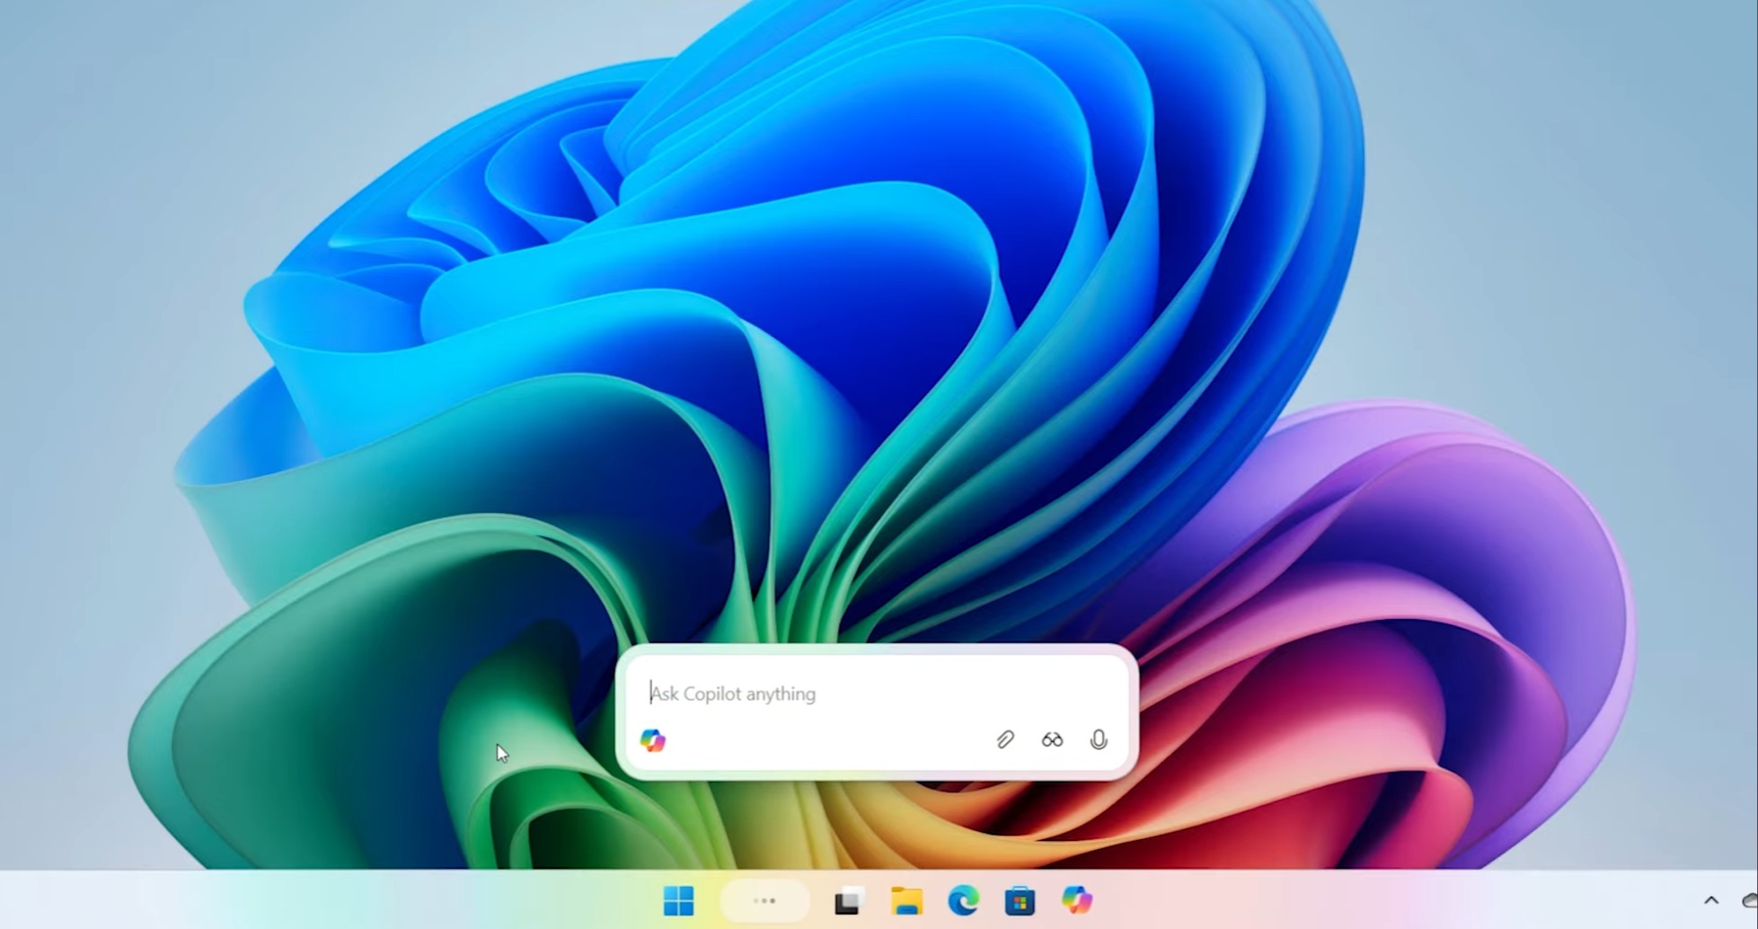Screen dimensions: 1758x929
Task: Click the OneDrive cloud icon in the tray
Action: click(x=1750, y=900)
